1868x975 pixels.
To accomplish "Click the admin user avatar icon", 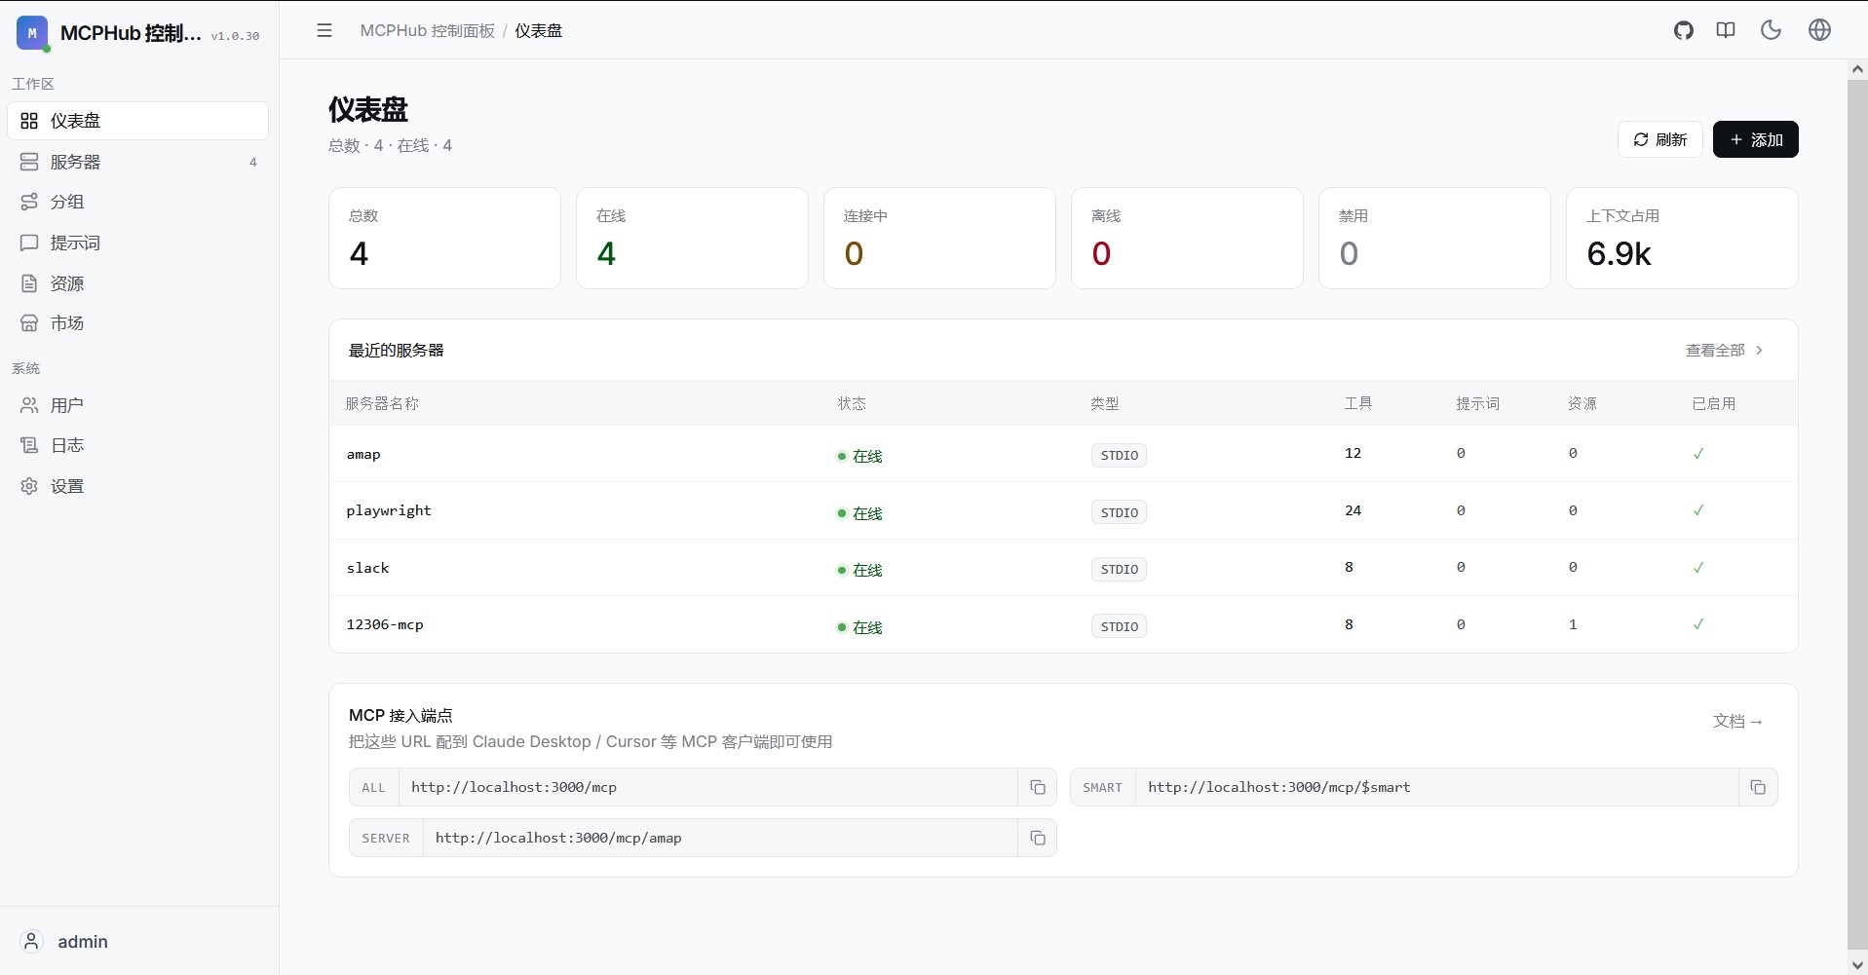I will pos(31,941).
